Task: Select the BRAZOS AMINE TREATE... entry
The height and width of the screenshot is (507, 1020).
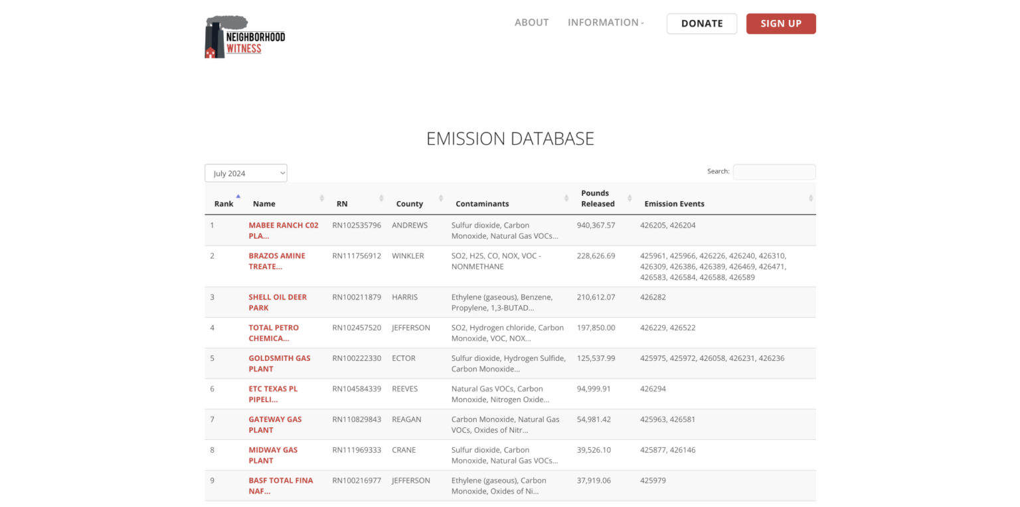Action: point(277,261)
